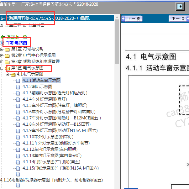This screenshot has height=189, width=189.
Task: Collapse all menus via 菜单折叠
Action: [x=36, y=25]
